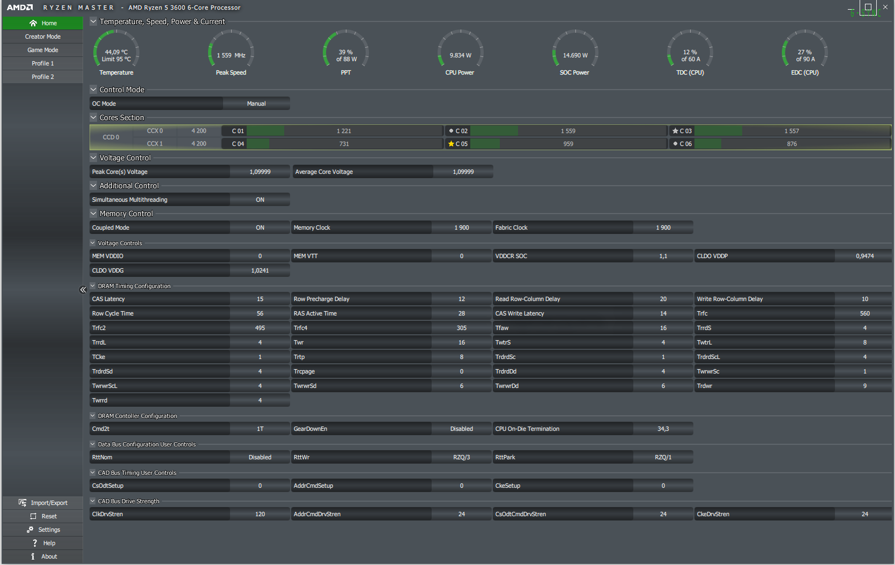This screenshot has width=895, height=565.
Task: Click core C 04 speed bar
Action: point(344,144)
